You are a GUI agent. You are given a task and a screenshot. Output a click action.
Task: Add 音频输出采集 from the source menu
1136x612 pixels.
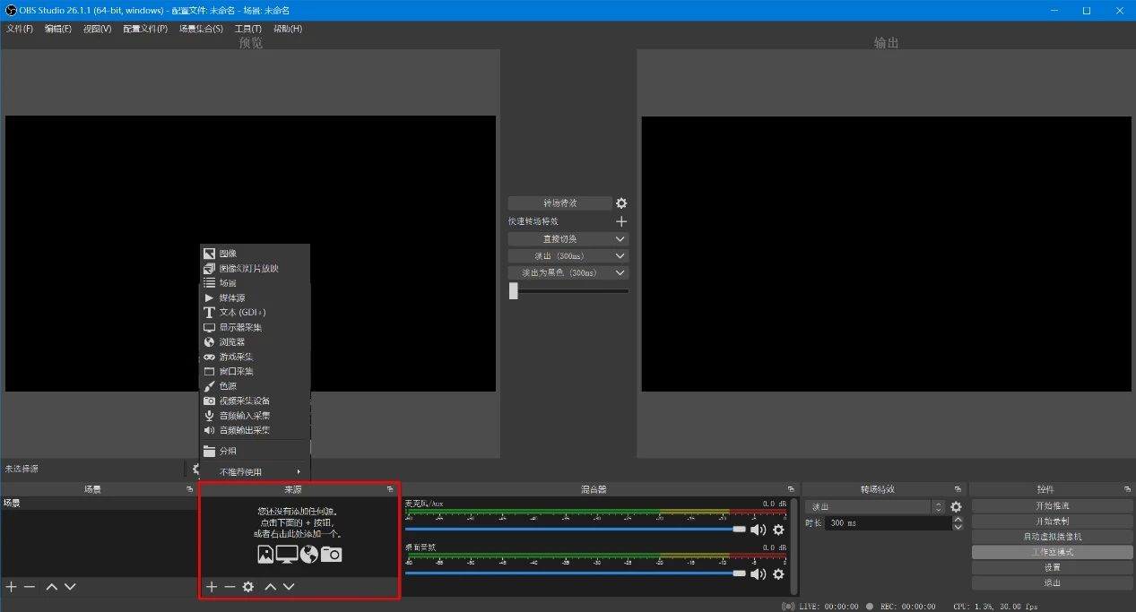coord(255,430)
